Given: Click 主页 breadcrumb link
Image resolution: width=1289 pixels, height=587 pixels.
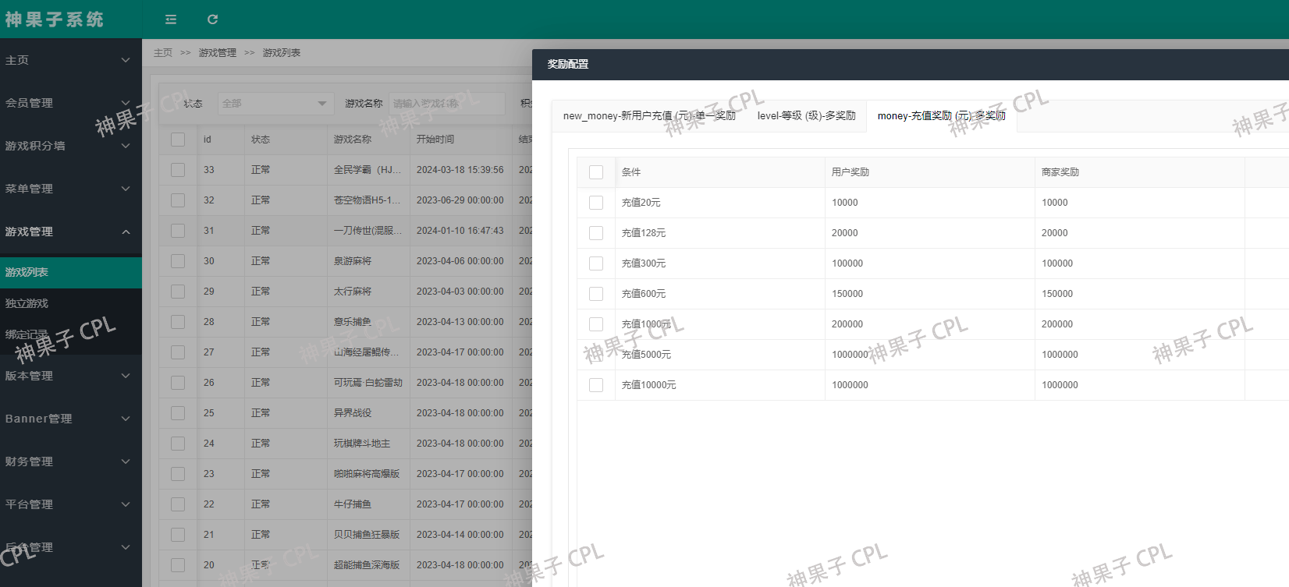Looking at the screenshot, I should point(163,53).
